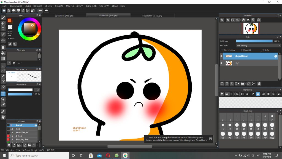Click the Windows search box on taskbar

pyautogui.click(x=39, y=155)
